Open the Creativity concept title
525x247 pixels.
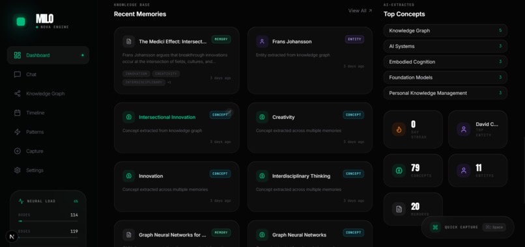point(283,117)
